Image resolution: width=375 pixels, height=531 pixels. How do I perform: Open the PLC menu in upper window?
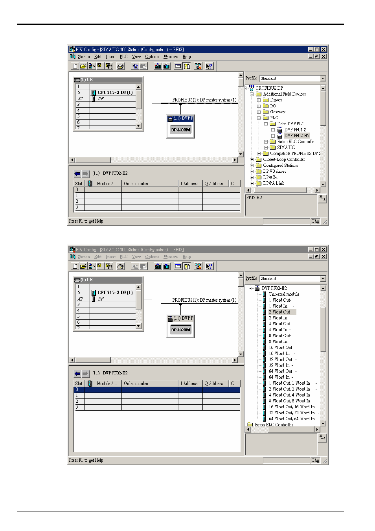click(x=123, y=57)
